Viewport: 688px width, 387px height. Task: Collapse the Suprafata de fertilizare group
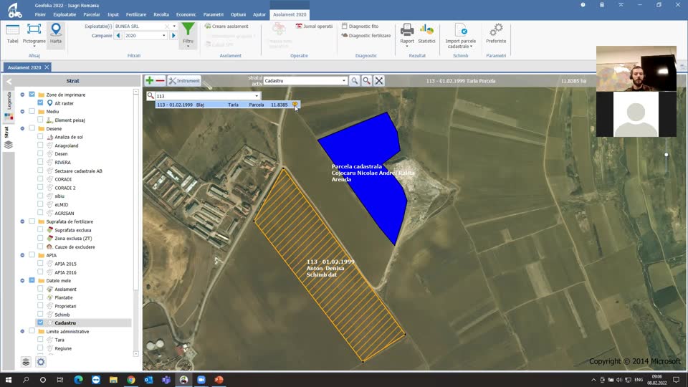pyautogui.click(x=22, y=221)
